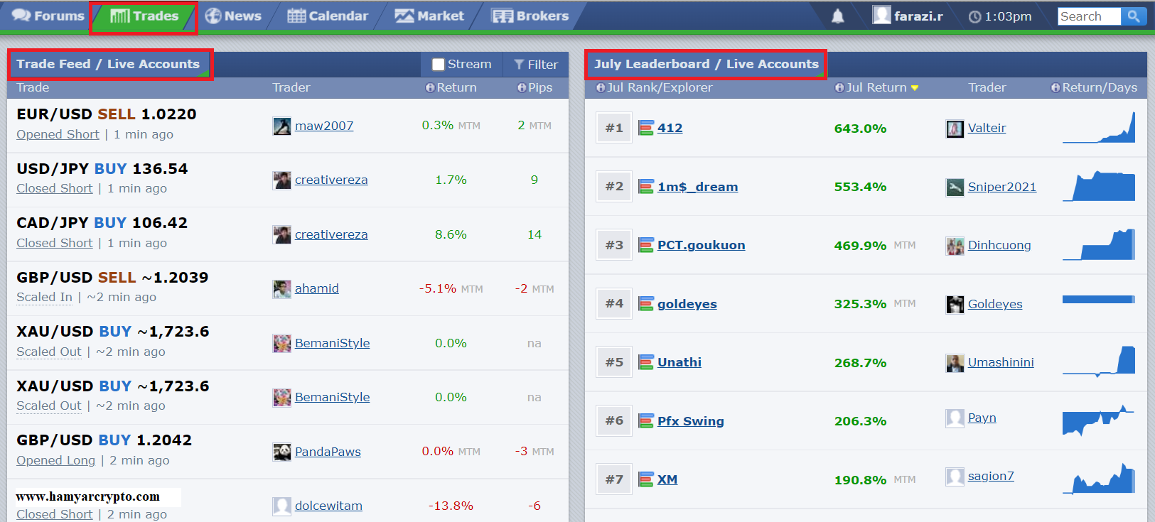Viewport: 1155px width, 522px height.
Task: Open the explorer icon beside 412
Action: (645, 128)
